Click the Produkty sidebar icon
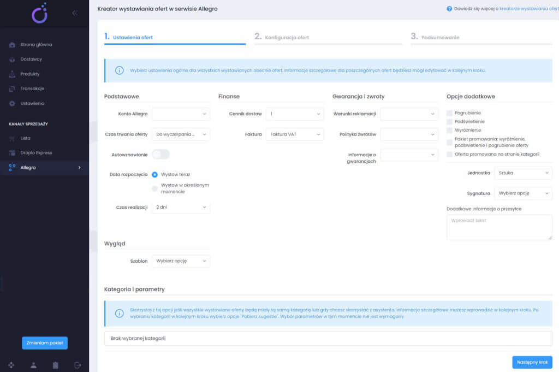This screenshot has height=372, width=559. (x=12, y=74)
